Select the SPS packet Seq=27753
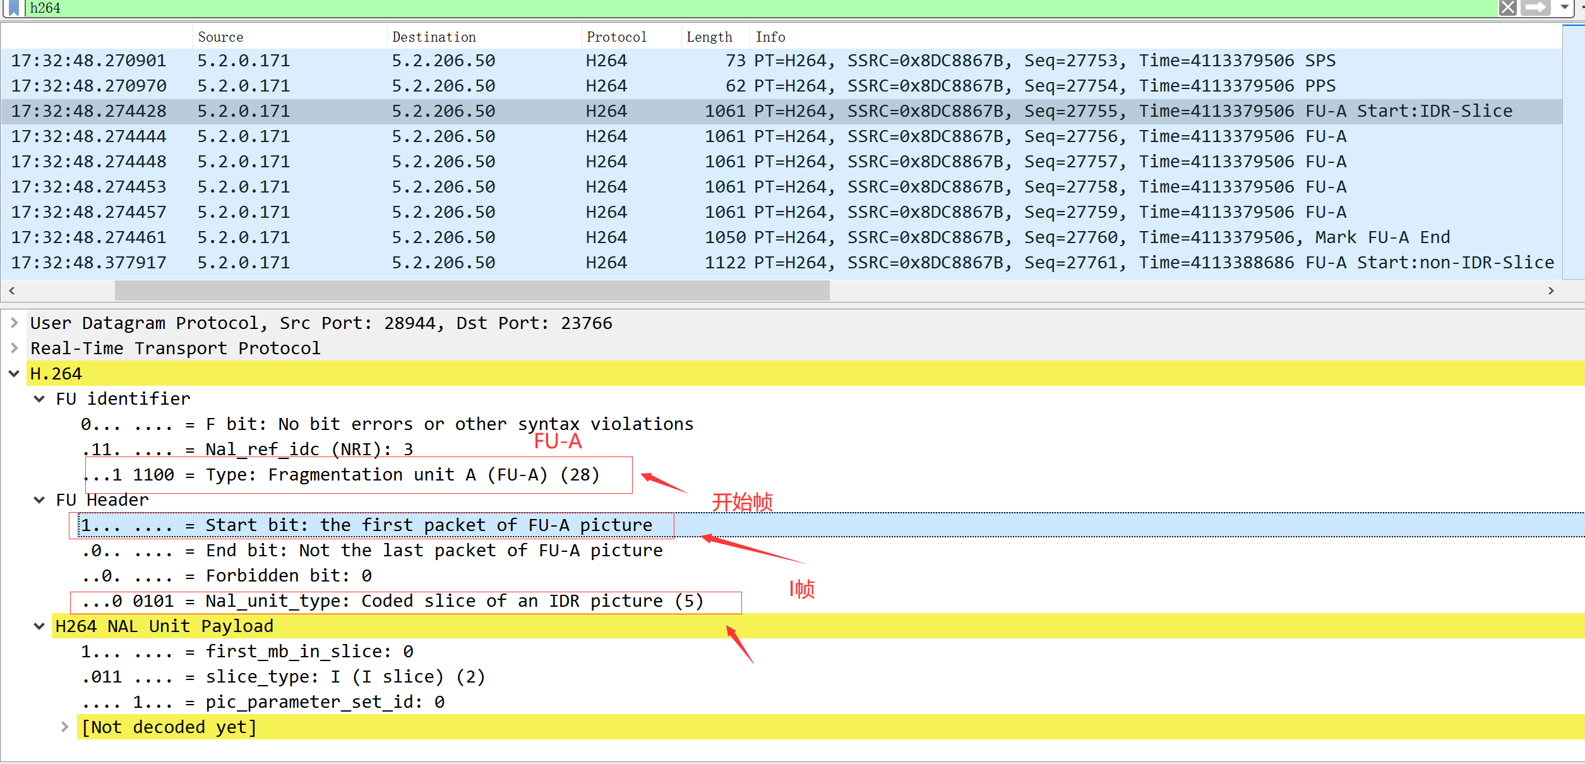This screenshot has height=764, width=1585. 758,61
